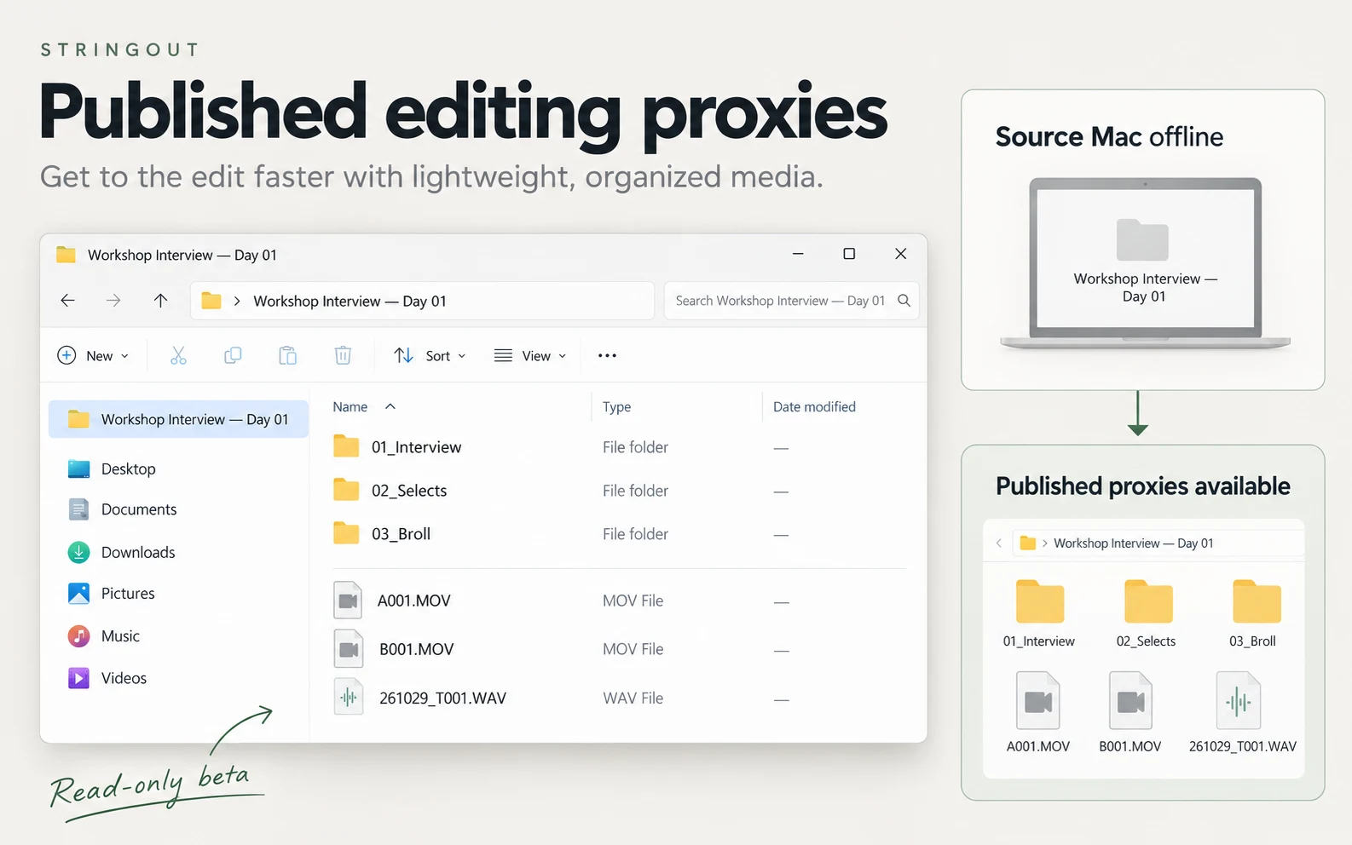Screen dimensions: 1352x845
Task: Select the B001.MOV file row
Action: click(x=619, y=649)
